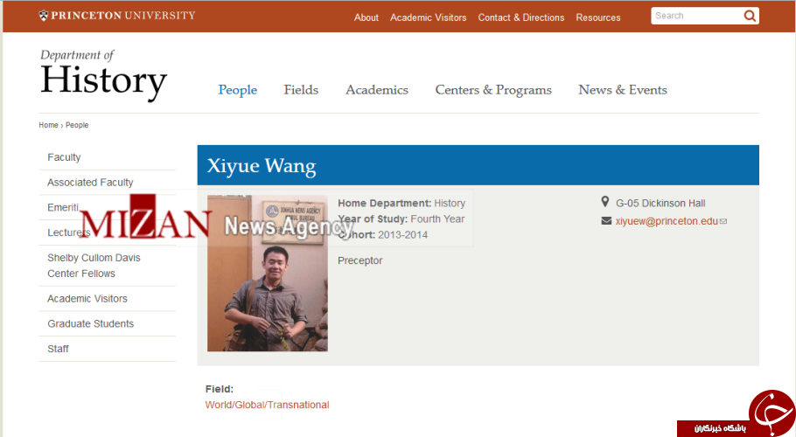
Task: Click the Xiyue Wang name heading
Action: 262,166
